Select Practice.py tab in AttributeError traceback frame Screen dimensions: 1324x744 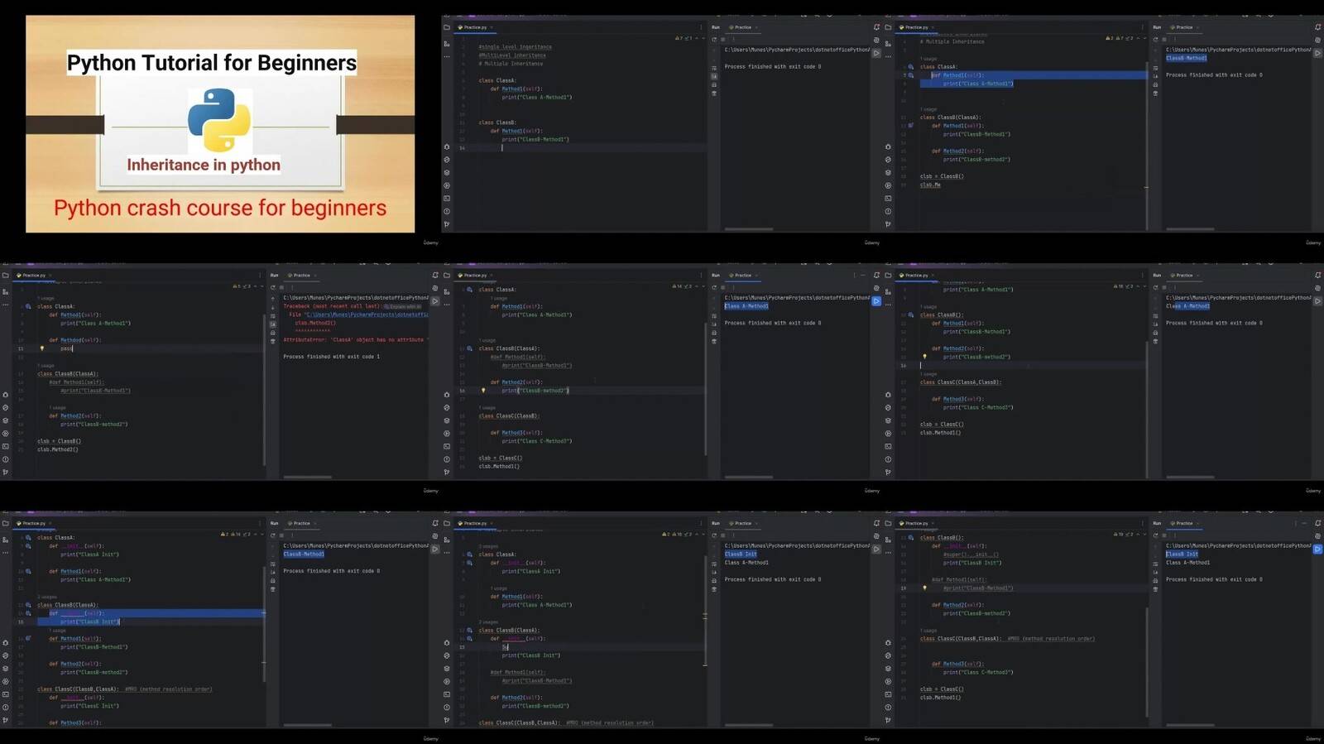pos(34,276)
